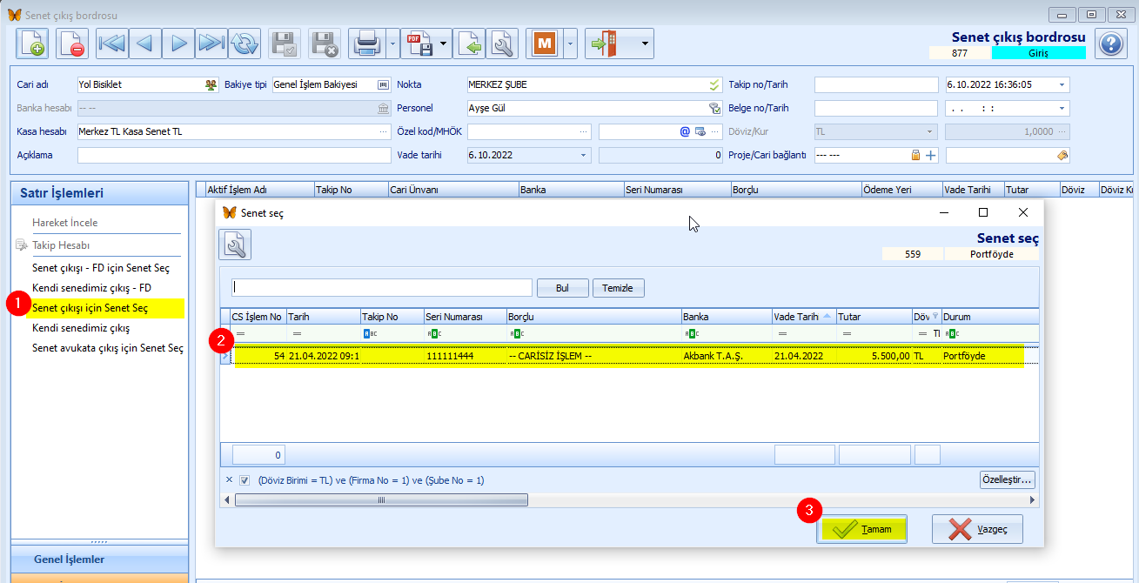Viewport: 1139px width, 583px height.
Task: Go to the next record
Action: (178, 43)
